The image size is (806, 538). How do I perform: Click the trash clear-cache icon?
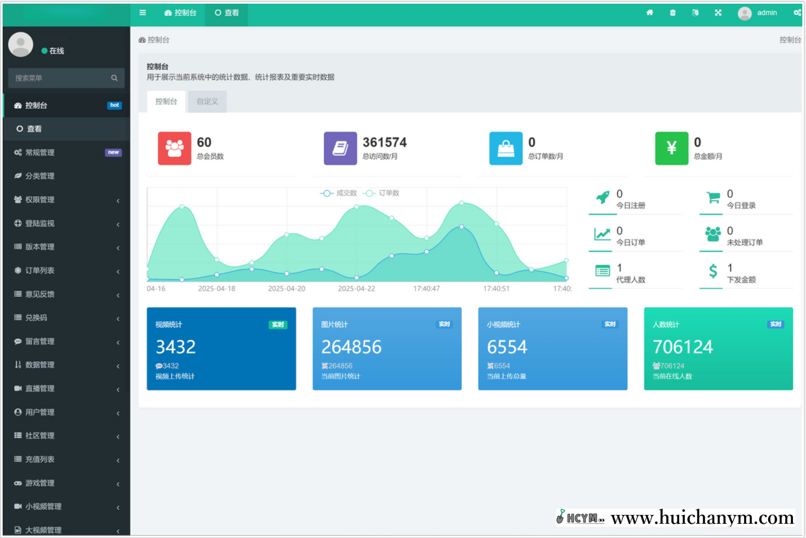tap(673, 13)
